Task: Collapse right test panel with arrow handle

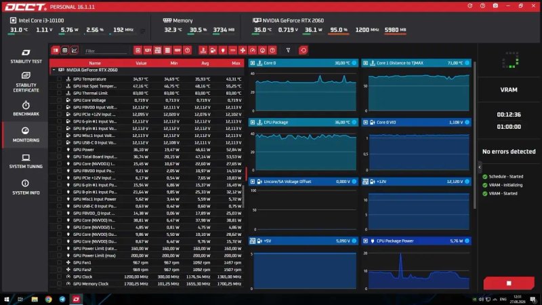Action: tap(480, 167)
